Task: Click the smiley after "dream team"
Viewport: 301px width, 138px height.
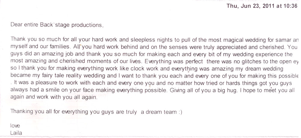Action: pos(180,112)
